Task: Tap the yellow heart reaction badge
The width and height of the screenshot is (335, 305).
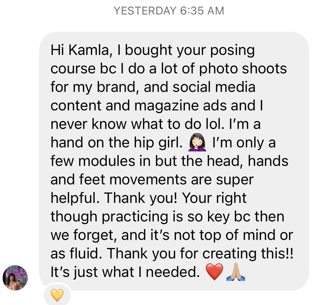Action: (57, 295)
